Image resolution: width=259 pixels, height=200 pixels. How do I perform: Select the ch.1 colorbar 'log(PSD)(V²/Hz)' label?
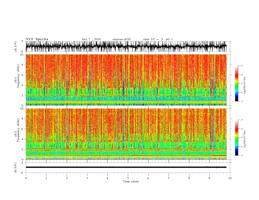[245, 85]
